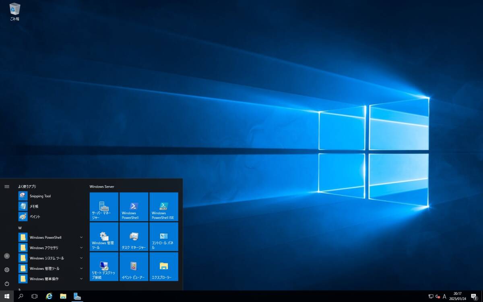Launch the タスク マネージャー tile

click(134, 237)
